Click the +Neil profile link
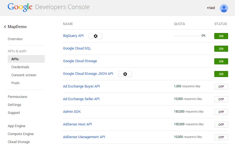Image resolution: width=235 pixels, height=145 pixels. coord(211,8)
